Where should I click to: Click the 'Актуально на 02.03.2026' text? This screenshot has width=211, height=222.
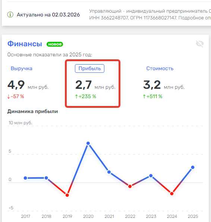(x=48, y=15)
